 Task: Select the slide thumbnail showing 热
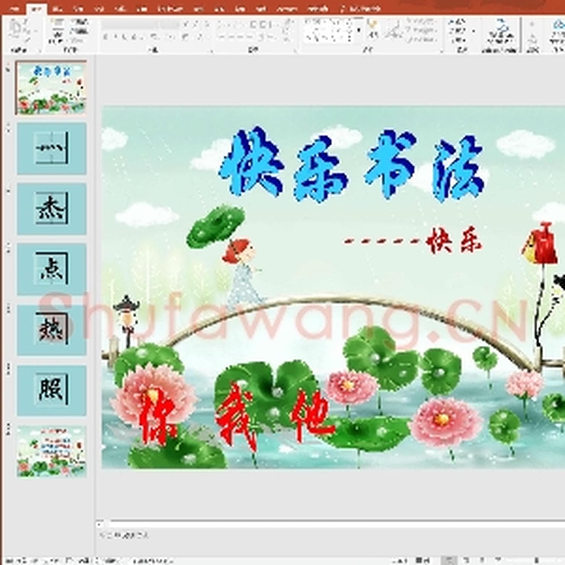[52, 330]
